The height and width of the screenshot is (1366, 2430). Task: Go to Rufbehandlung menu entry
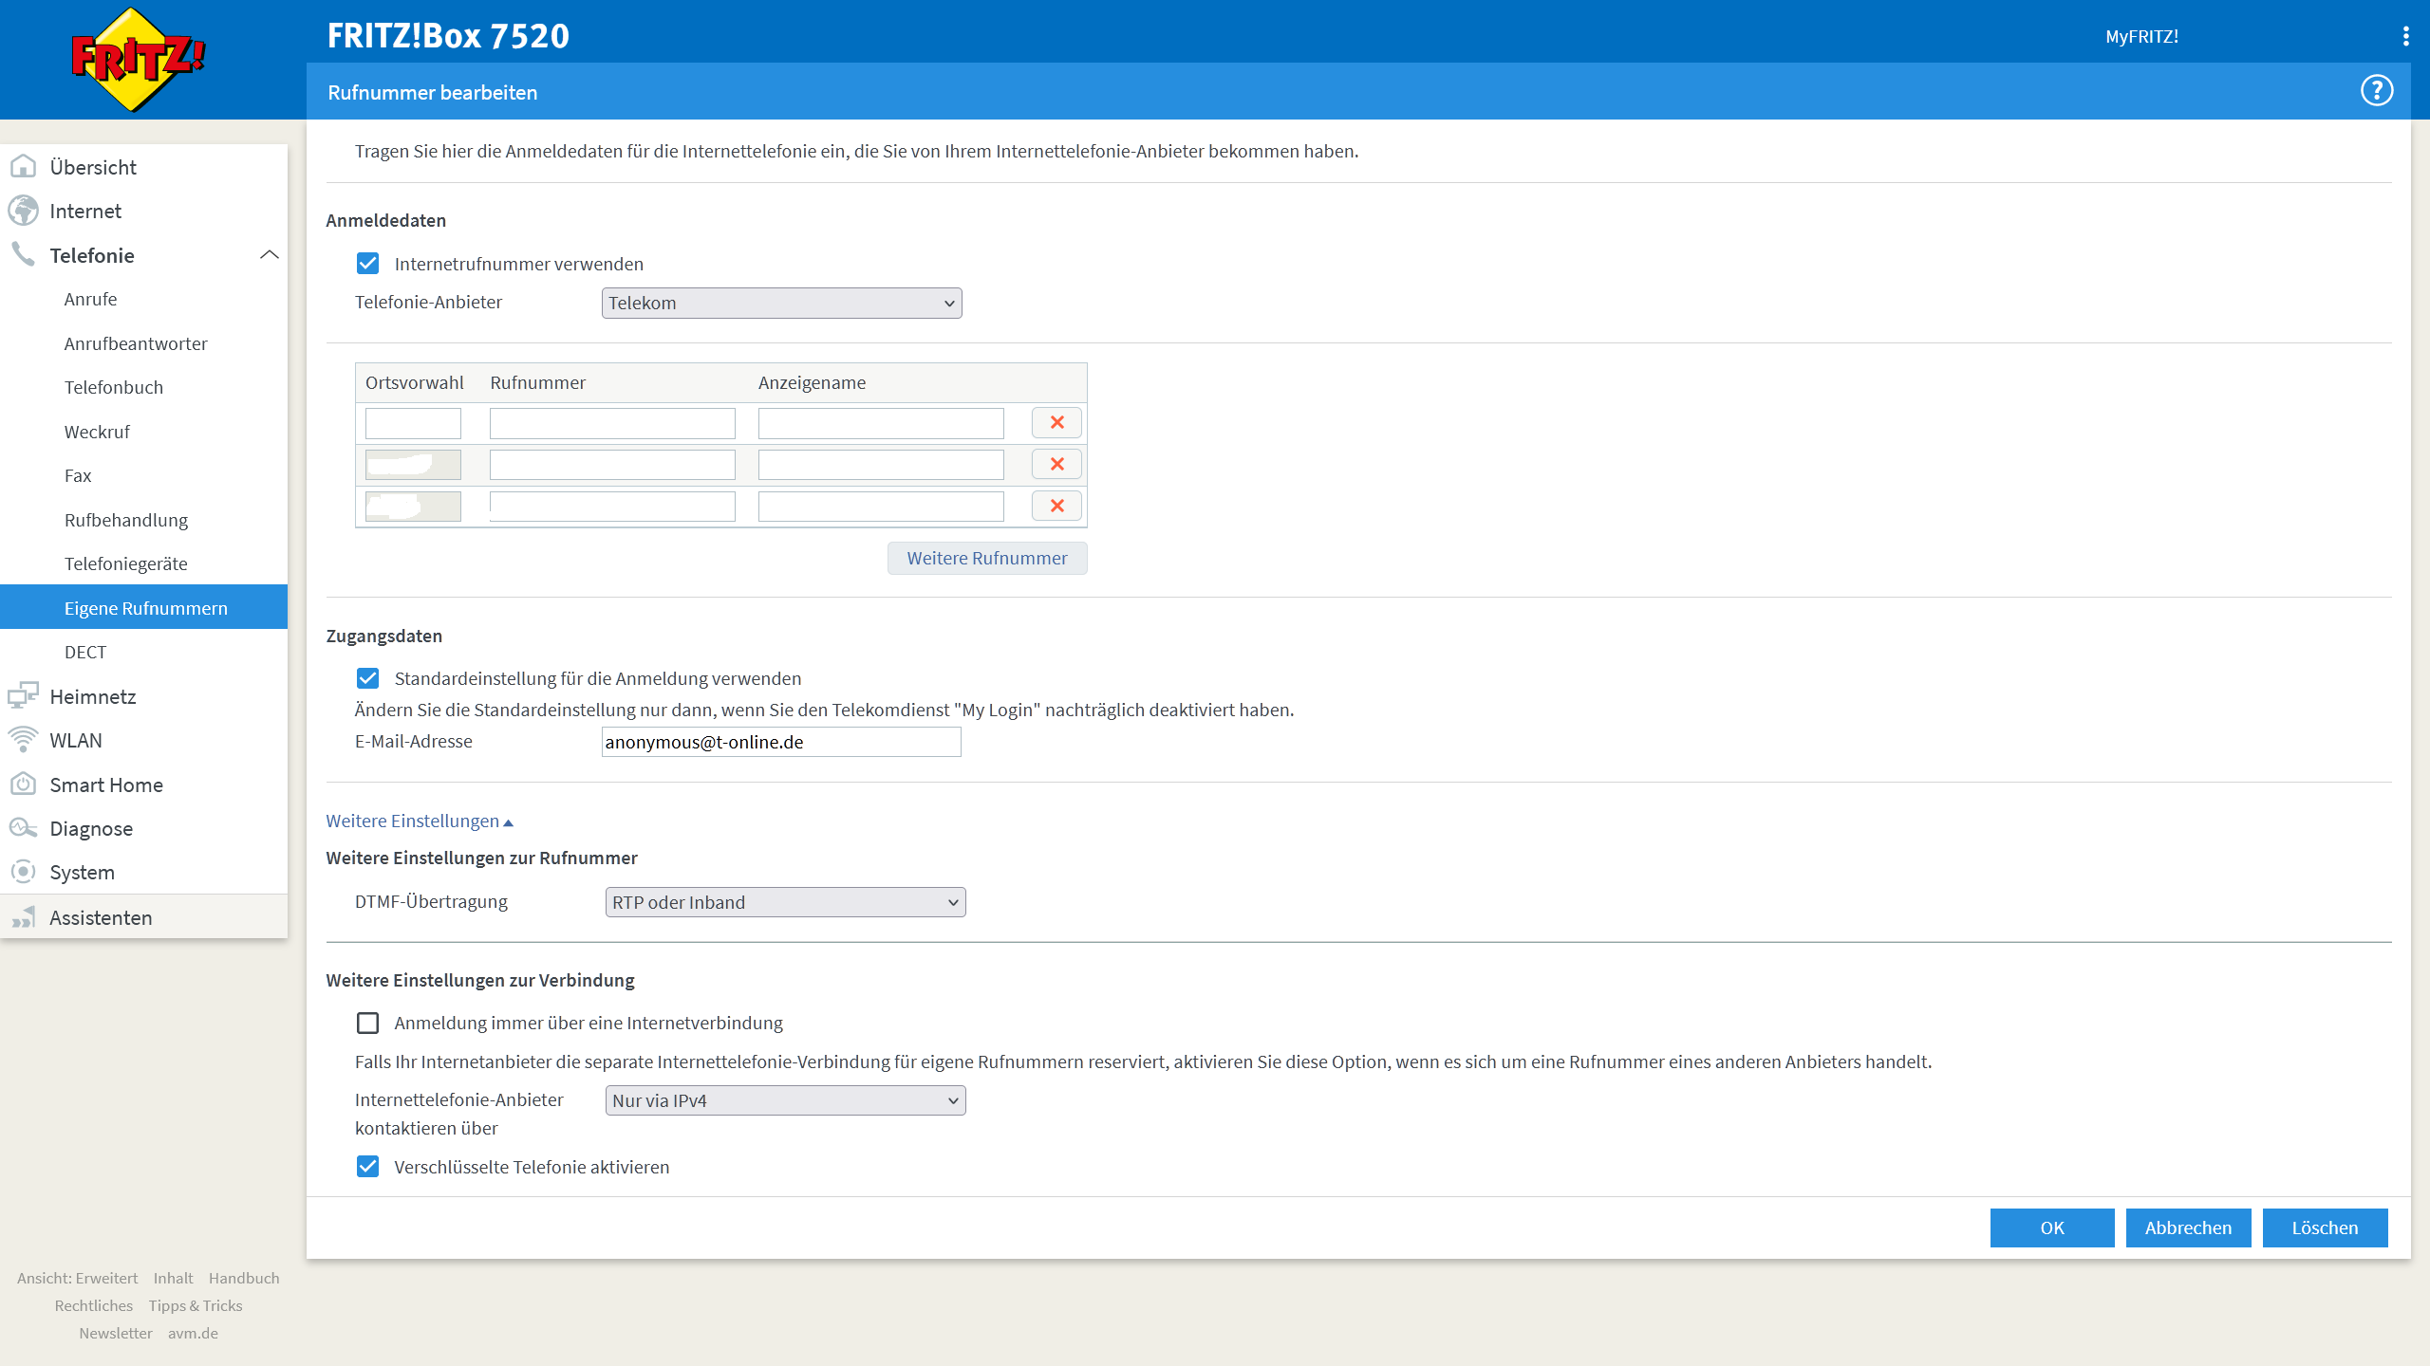[x=125, y=520]
